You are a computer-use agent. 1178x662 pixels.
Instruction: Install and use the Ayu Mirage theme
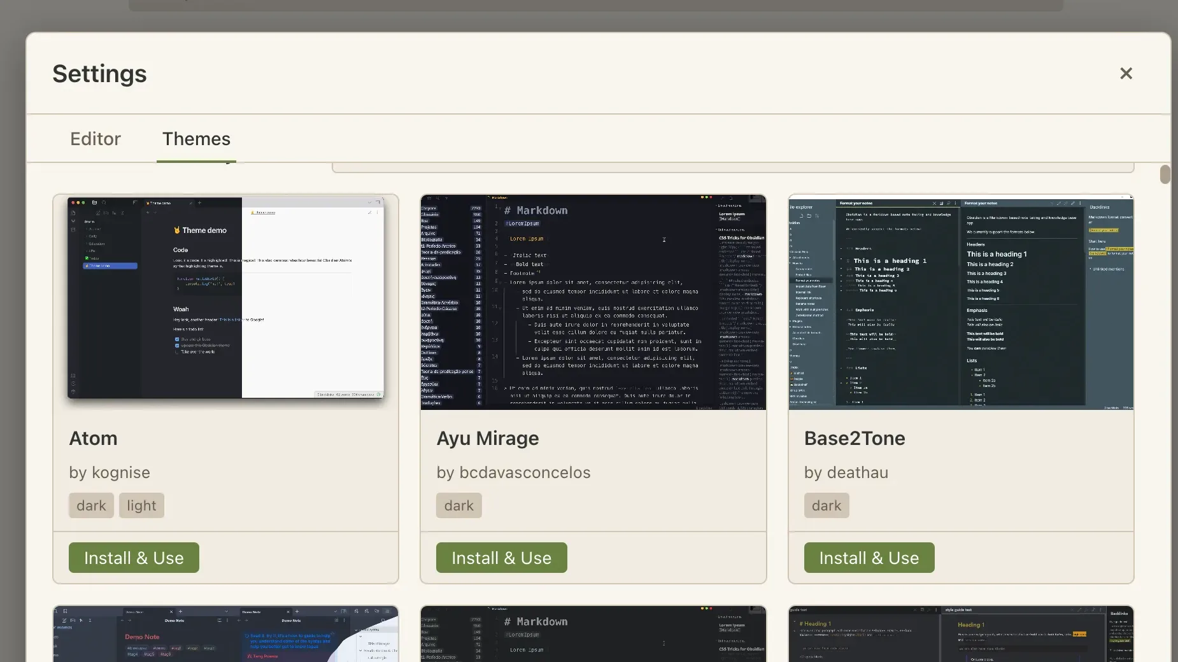point(501,558)
